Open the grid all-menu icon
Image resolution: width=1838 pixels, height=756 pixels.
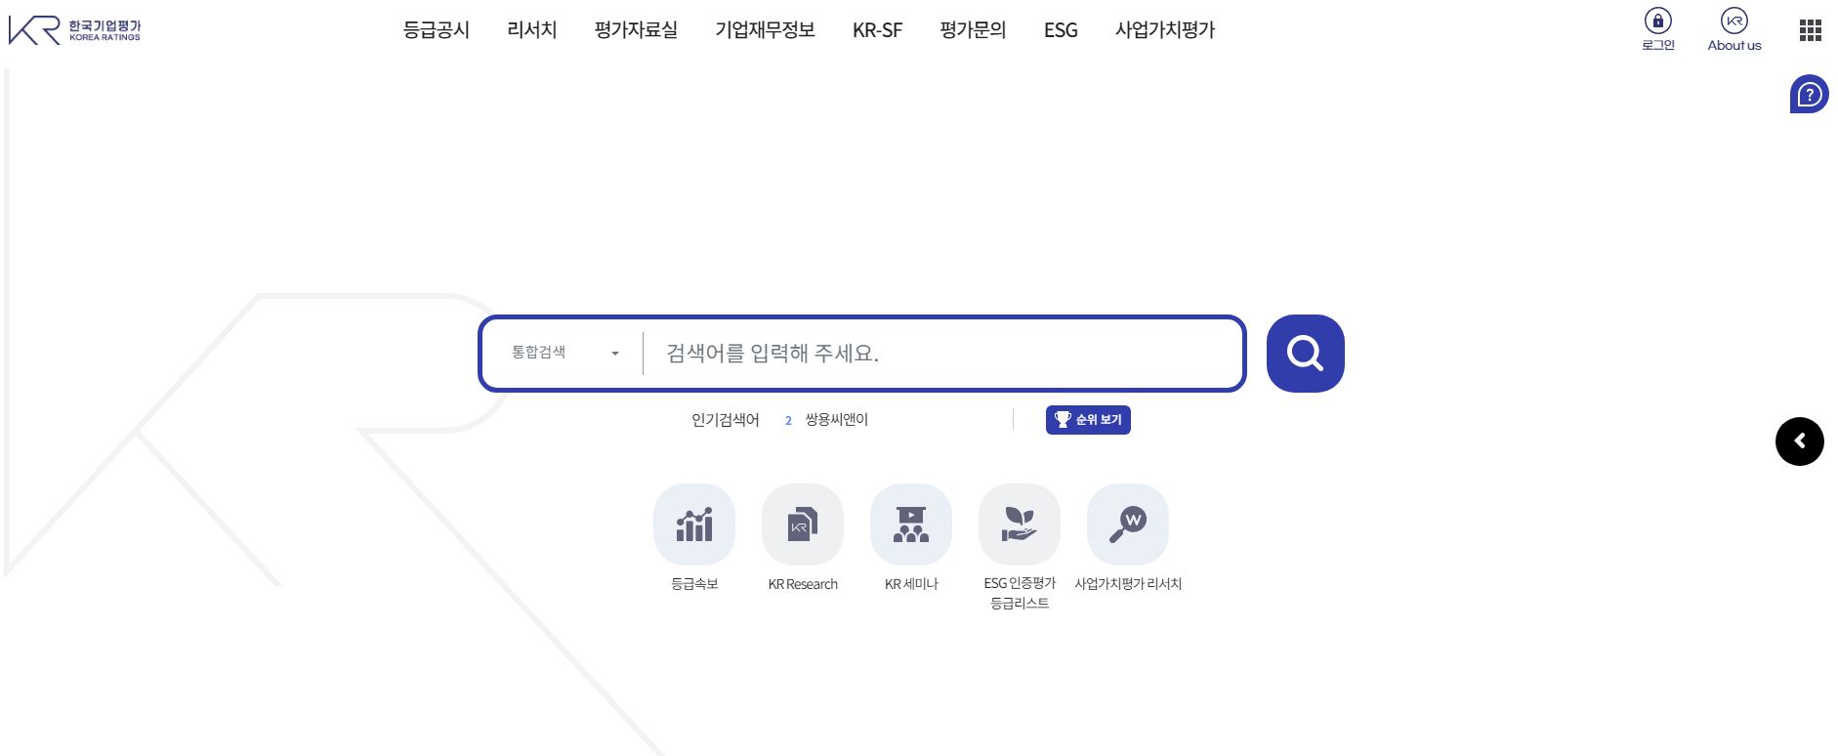coord(1811,30)
